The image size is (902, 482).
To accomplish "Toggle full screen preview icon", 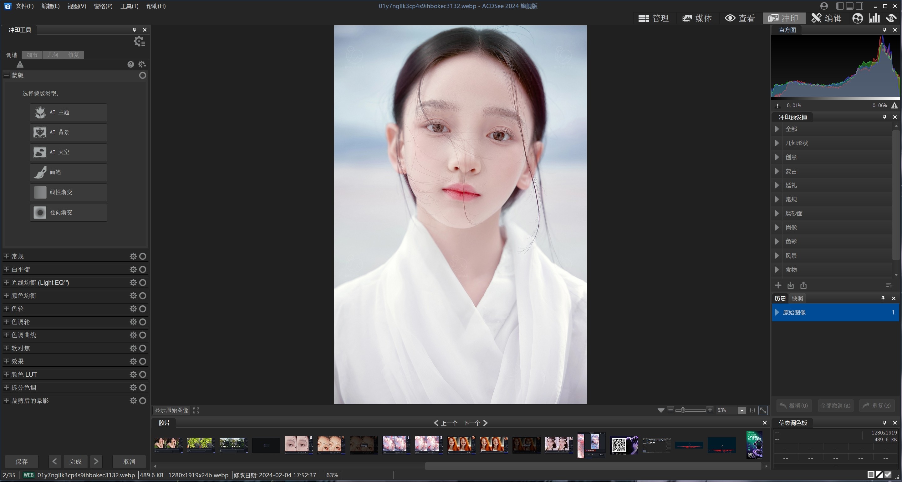I will (196, 410).
